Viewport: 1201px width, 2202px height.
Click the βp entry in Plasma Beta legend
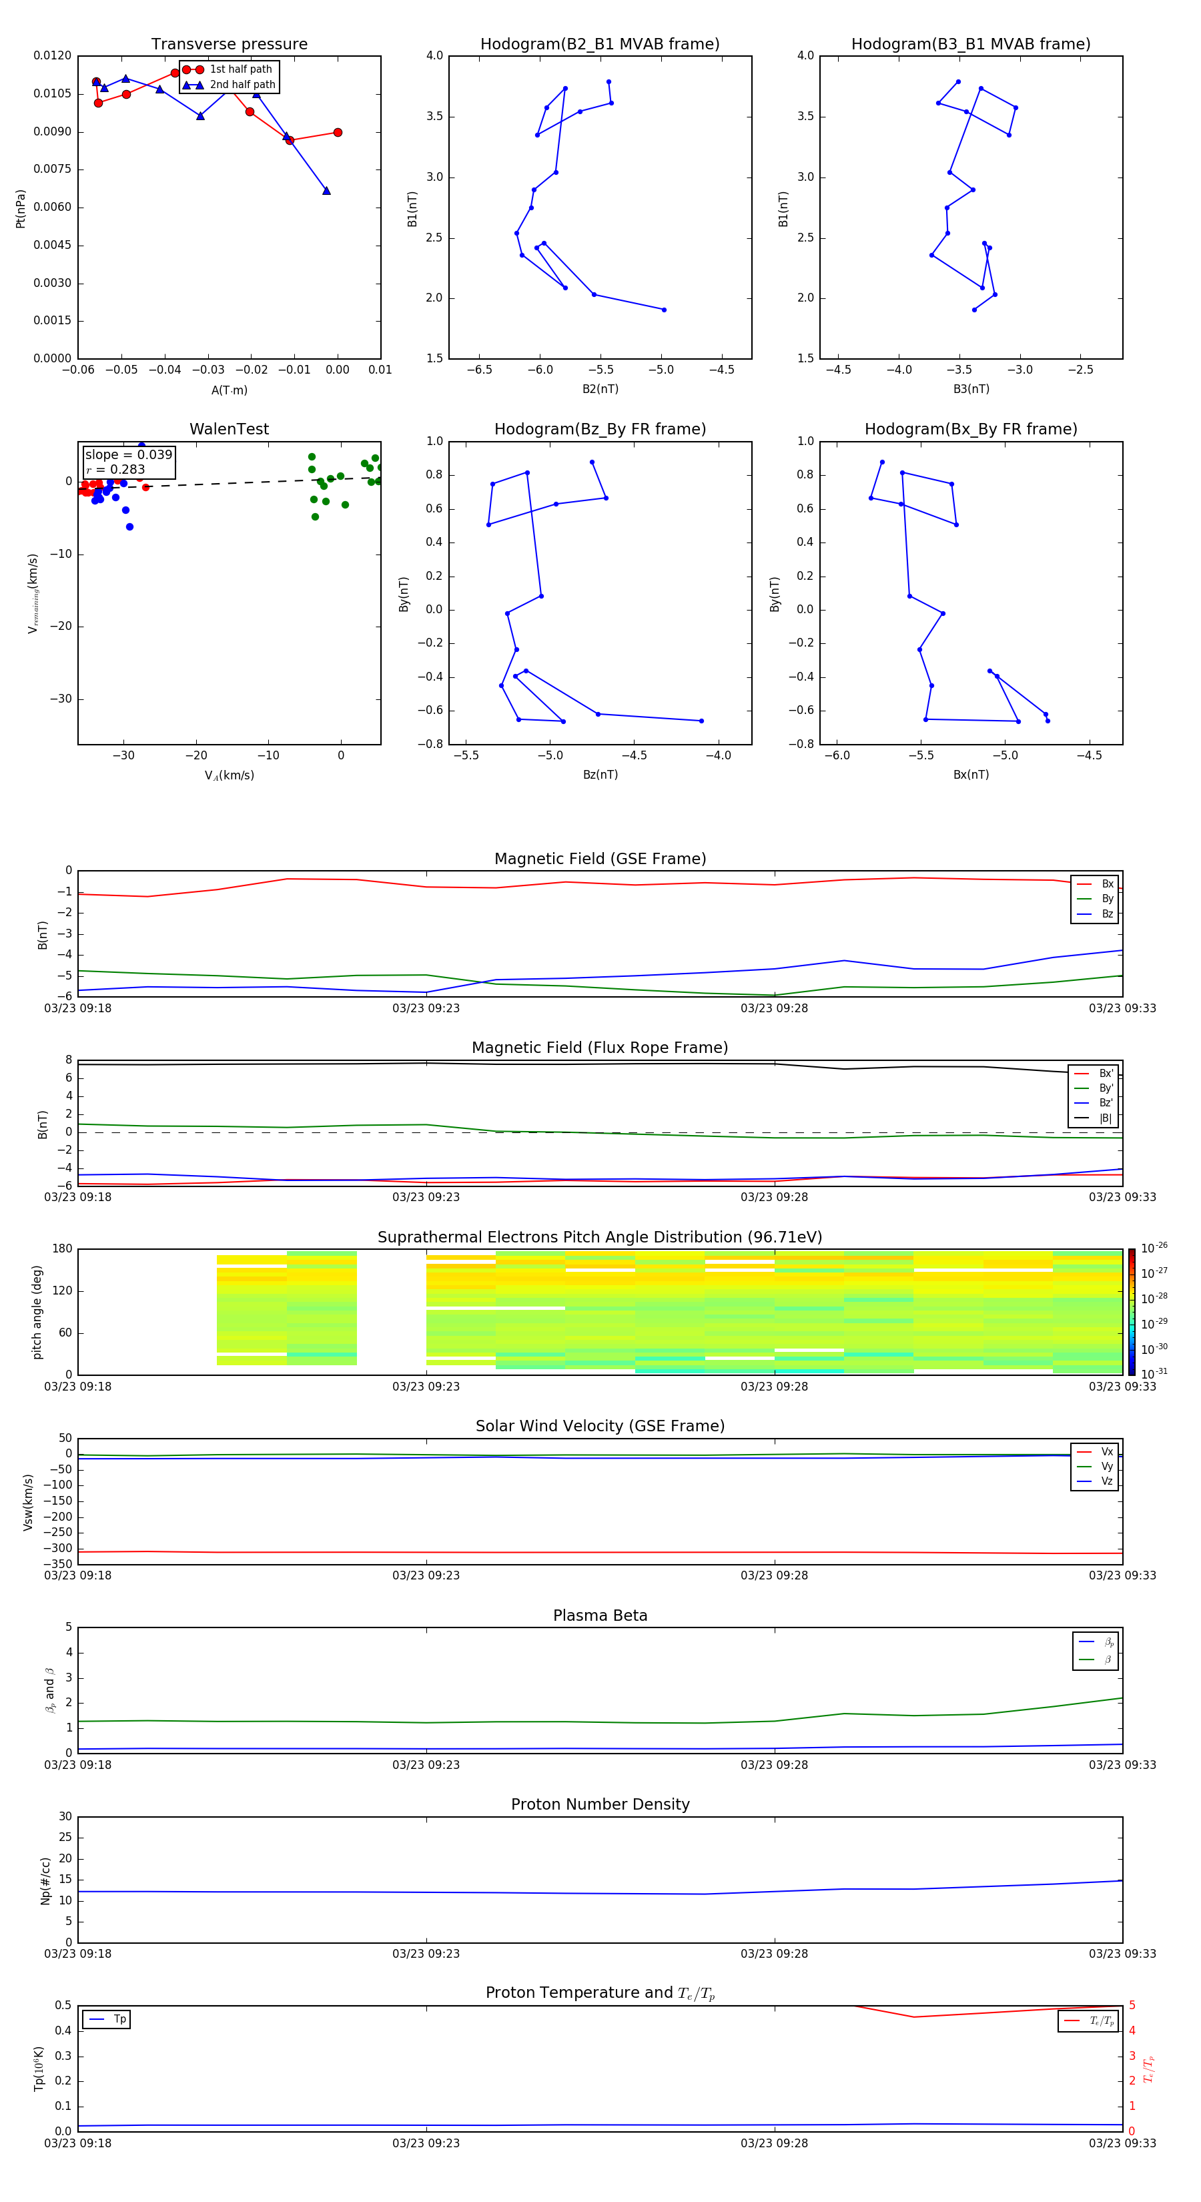coord(1096,1642)
